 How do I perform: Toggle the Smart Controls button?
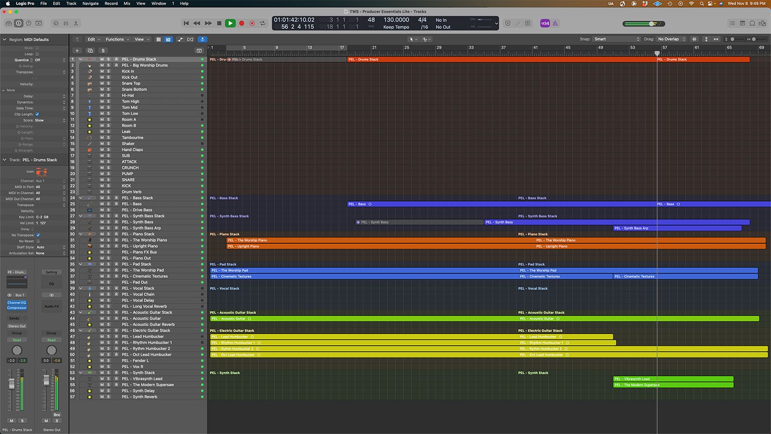[x=56, y=23]
